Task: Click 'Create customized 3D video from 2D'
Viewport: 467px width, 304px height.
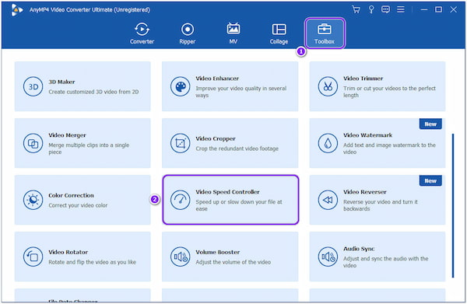Action: 93,92
